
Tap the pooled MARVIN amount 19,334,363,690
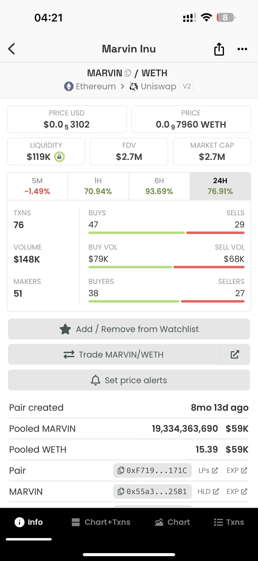tap(185, 428)
